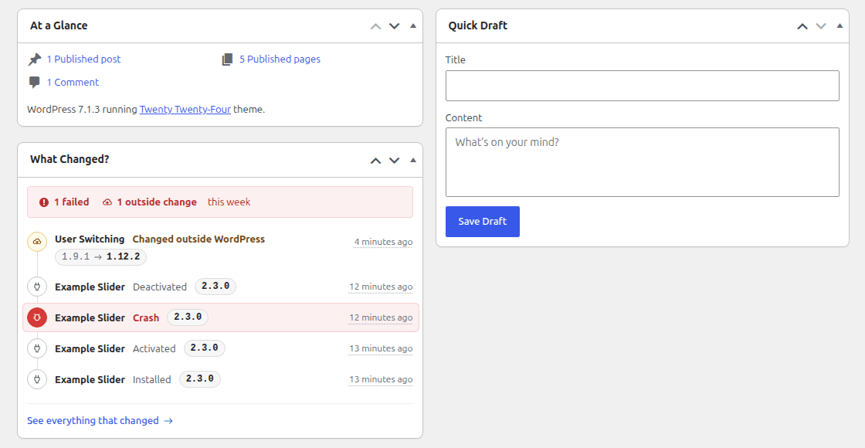Viewport: 865px width, 448px height.
Task: Click the cloud icon beside 1 outside change
Action: [x=107, y=202]
